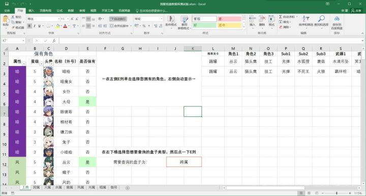Open the font size dropdown
Screen dimensions: 366x196
click(68, 19)
